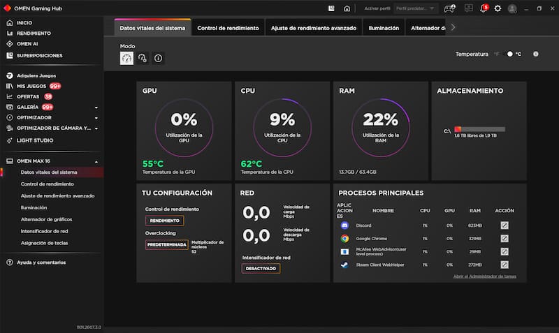Open the user account avatar
Viewport: 559px width, 333px height.
coord(512,8)
